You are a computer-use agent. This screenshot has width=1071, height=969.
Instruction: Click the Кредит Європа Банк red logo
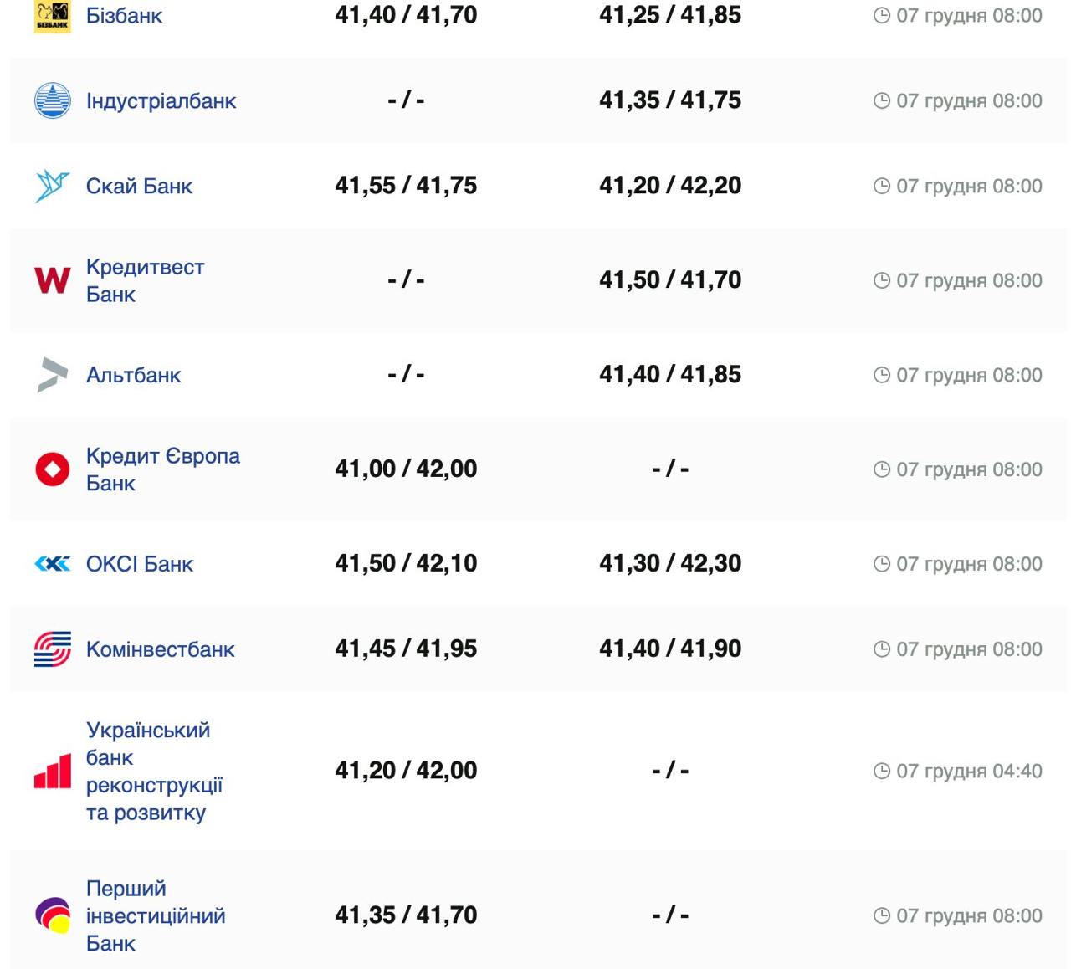click(52, 469)
